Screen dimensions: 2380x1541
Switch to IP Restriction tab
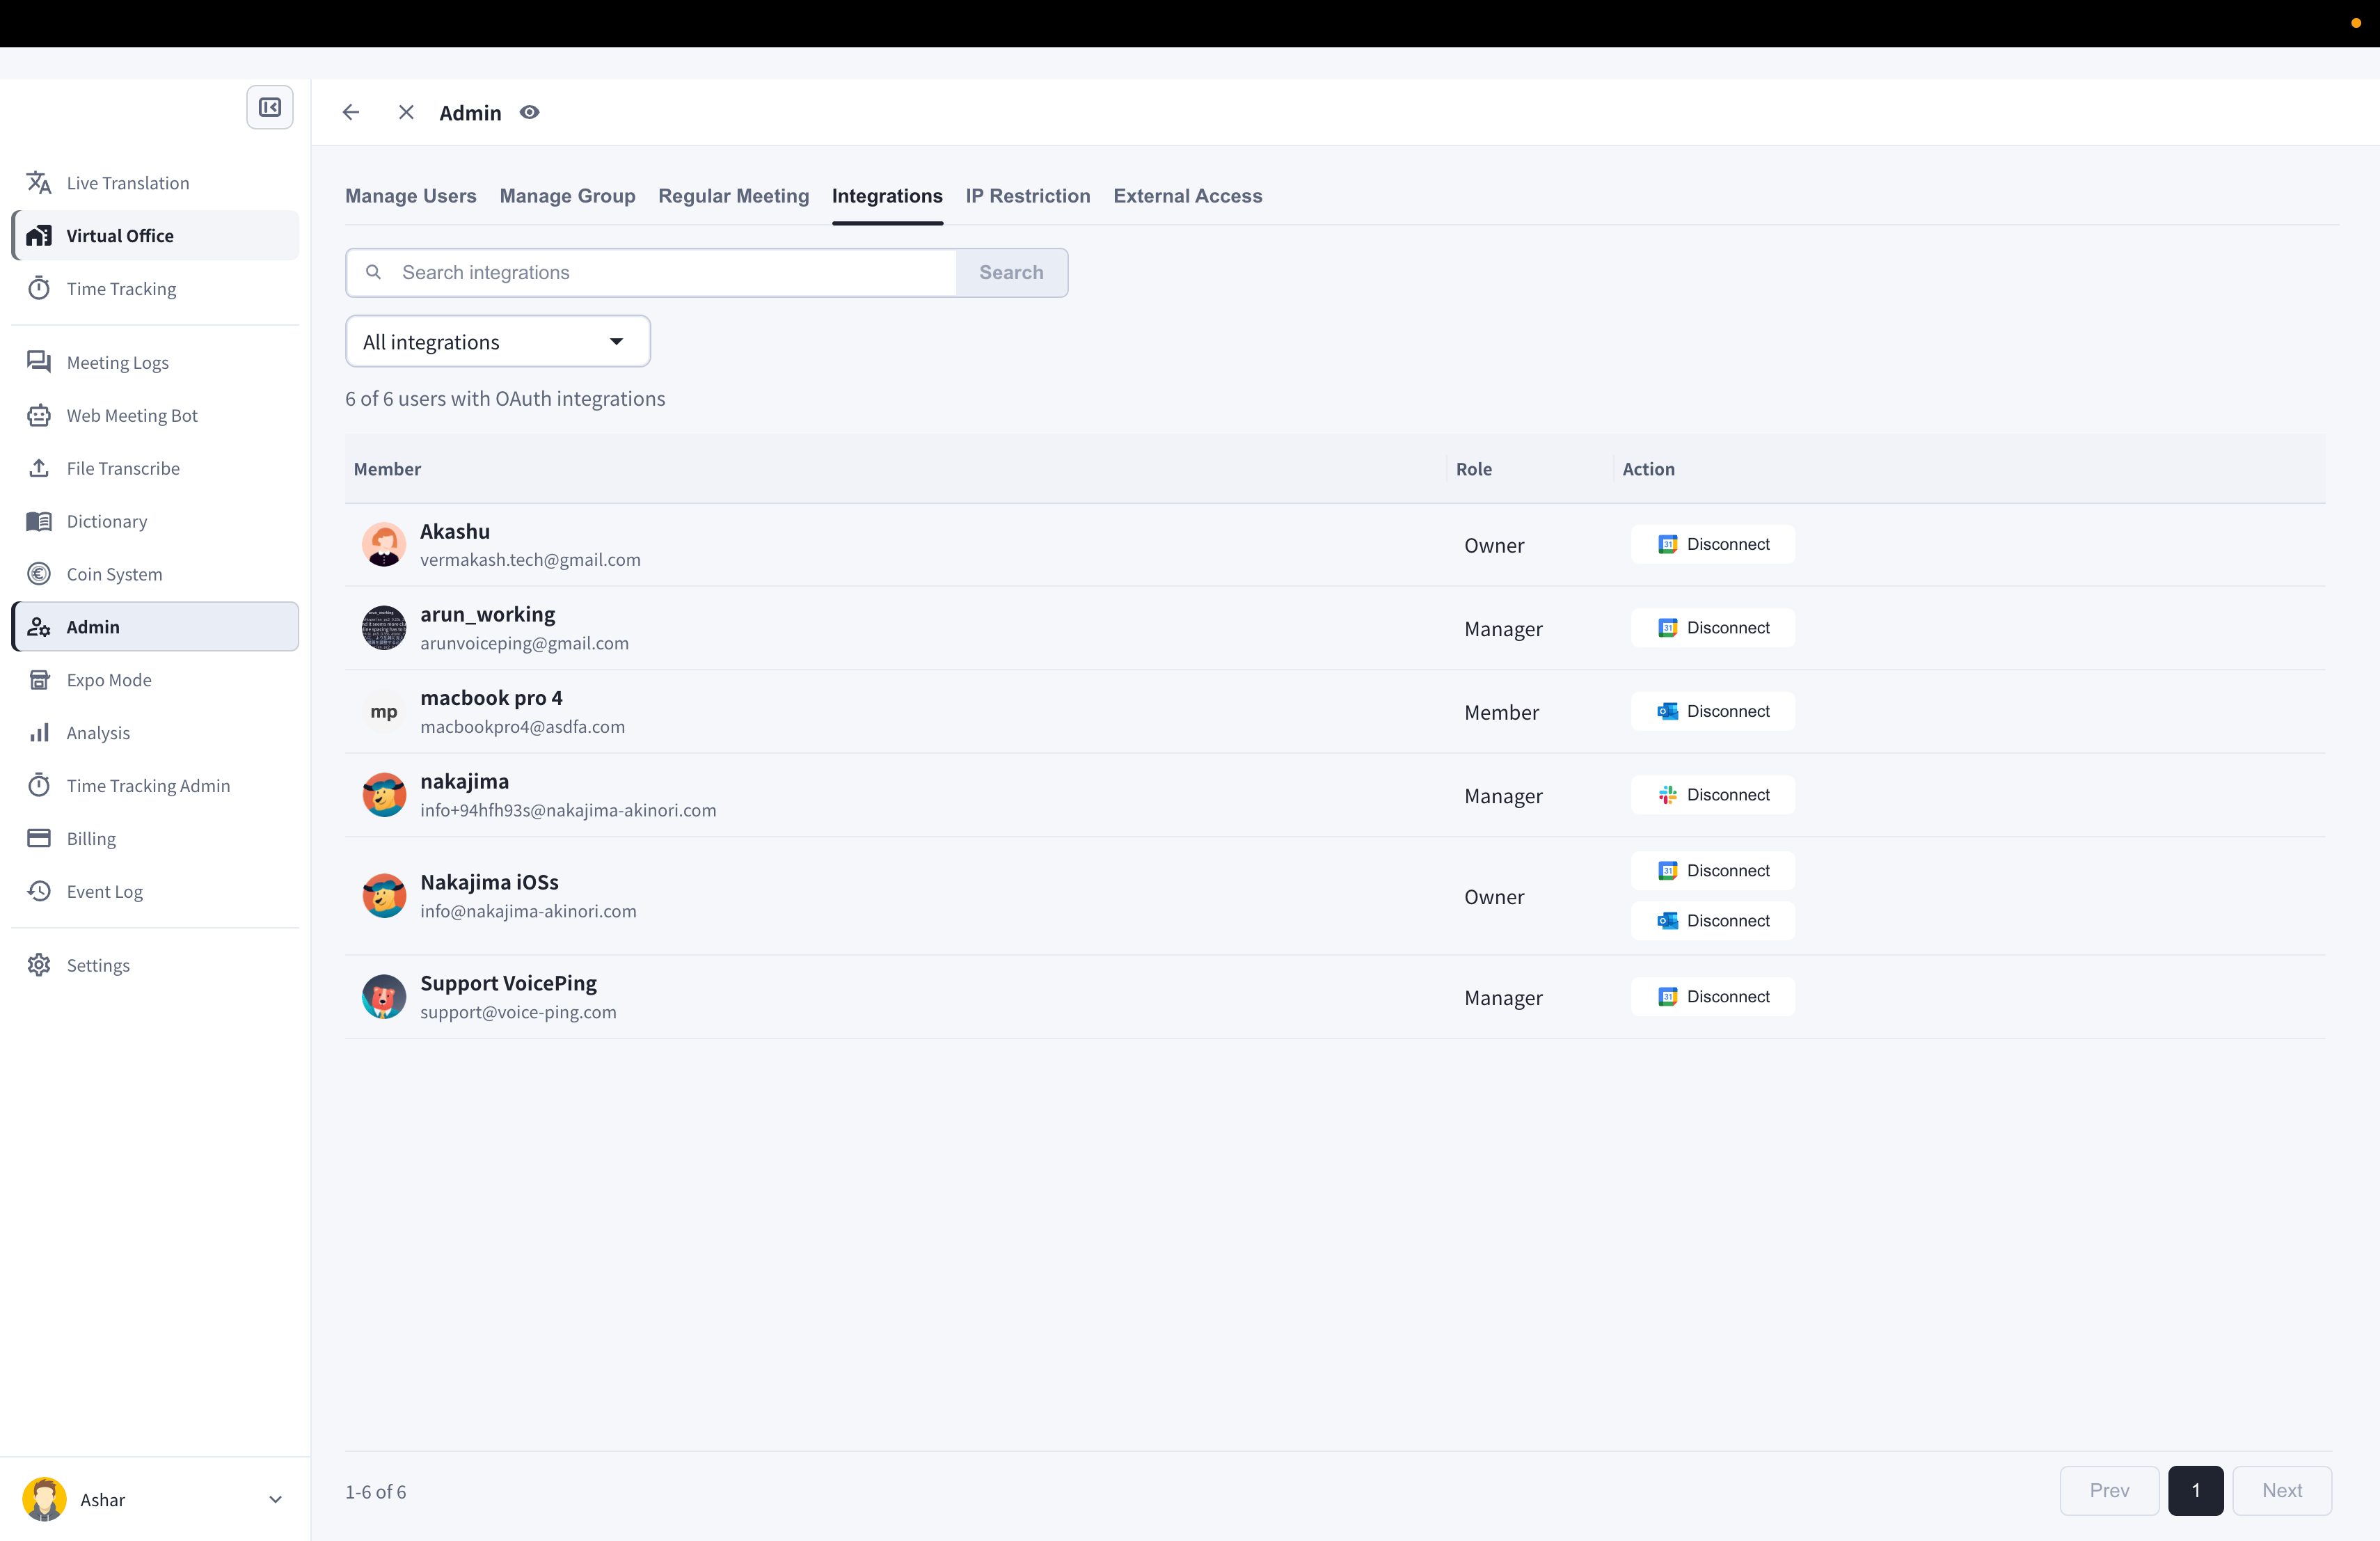pyautogui.click(x=1027, y=196)
